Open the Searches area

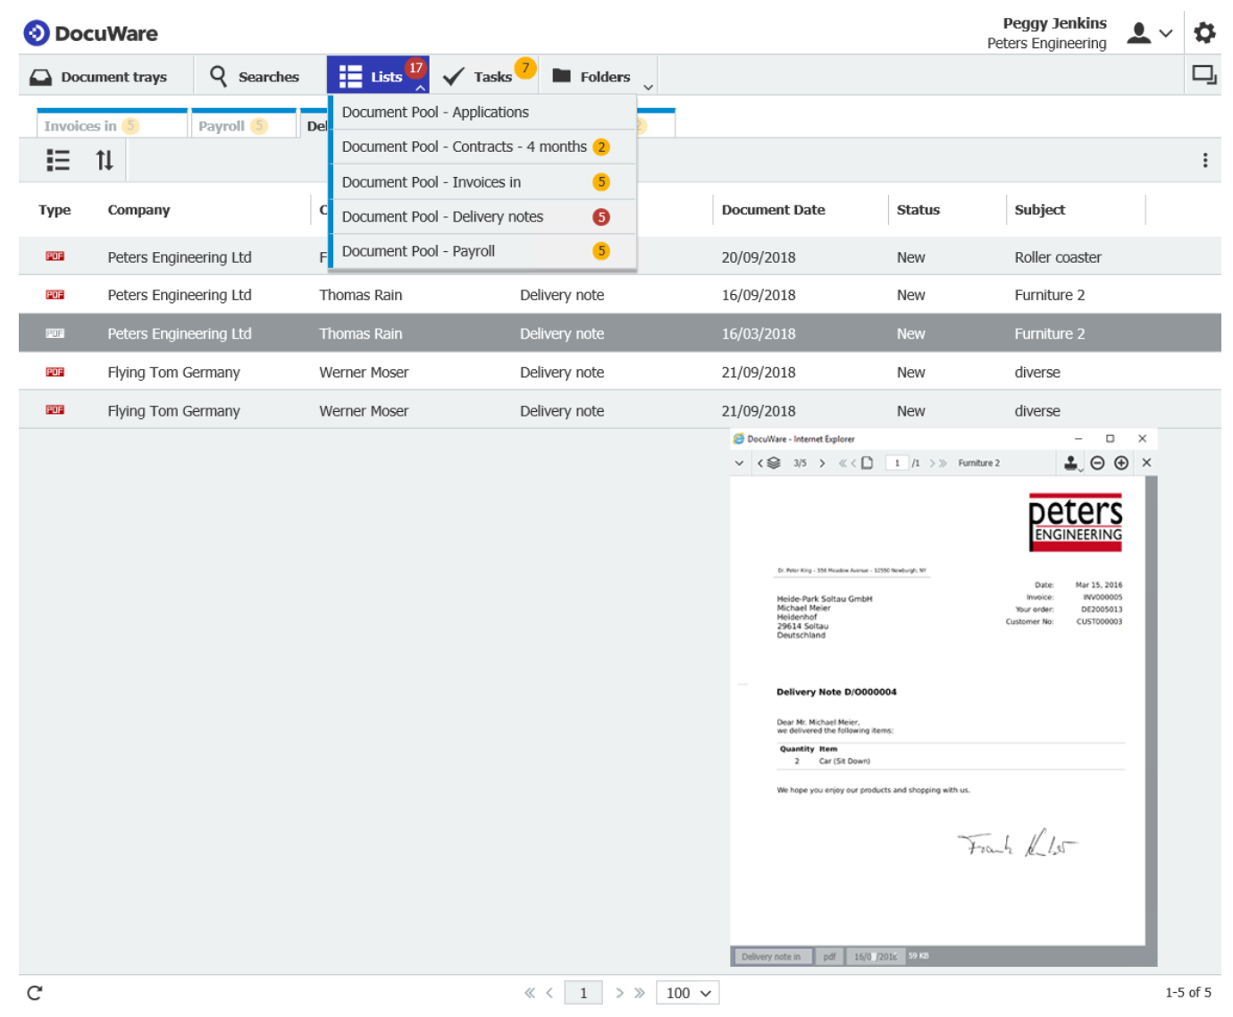(x=255, y=77)
